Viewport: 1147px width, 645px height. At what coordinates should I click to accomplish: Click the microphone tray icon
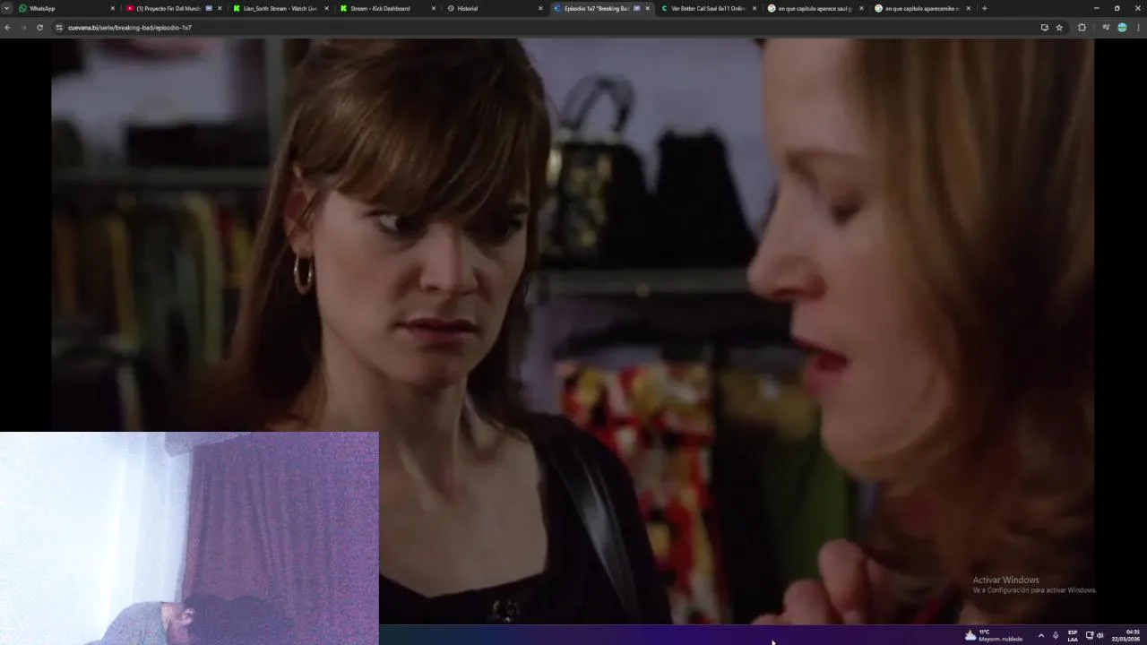tap(1056, 635)
